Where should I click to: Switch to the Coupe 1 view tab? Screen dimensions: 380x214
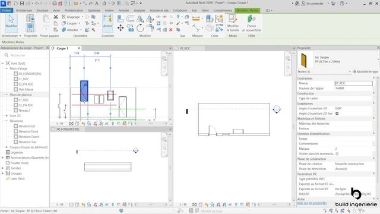point(62,48)
